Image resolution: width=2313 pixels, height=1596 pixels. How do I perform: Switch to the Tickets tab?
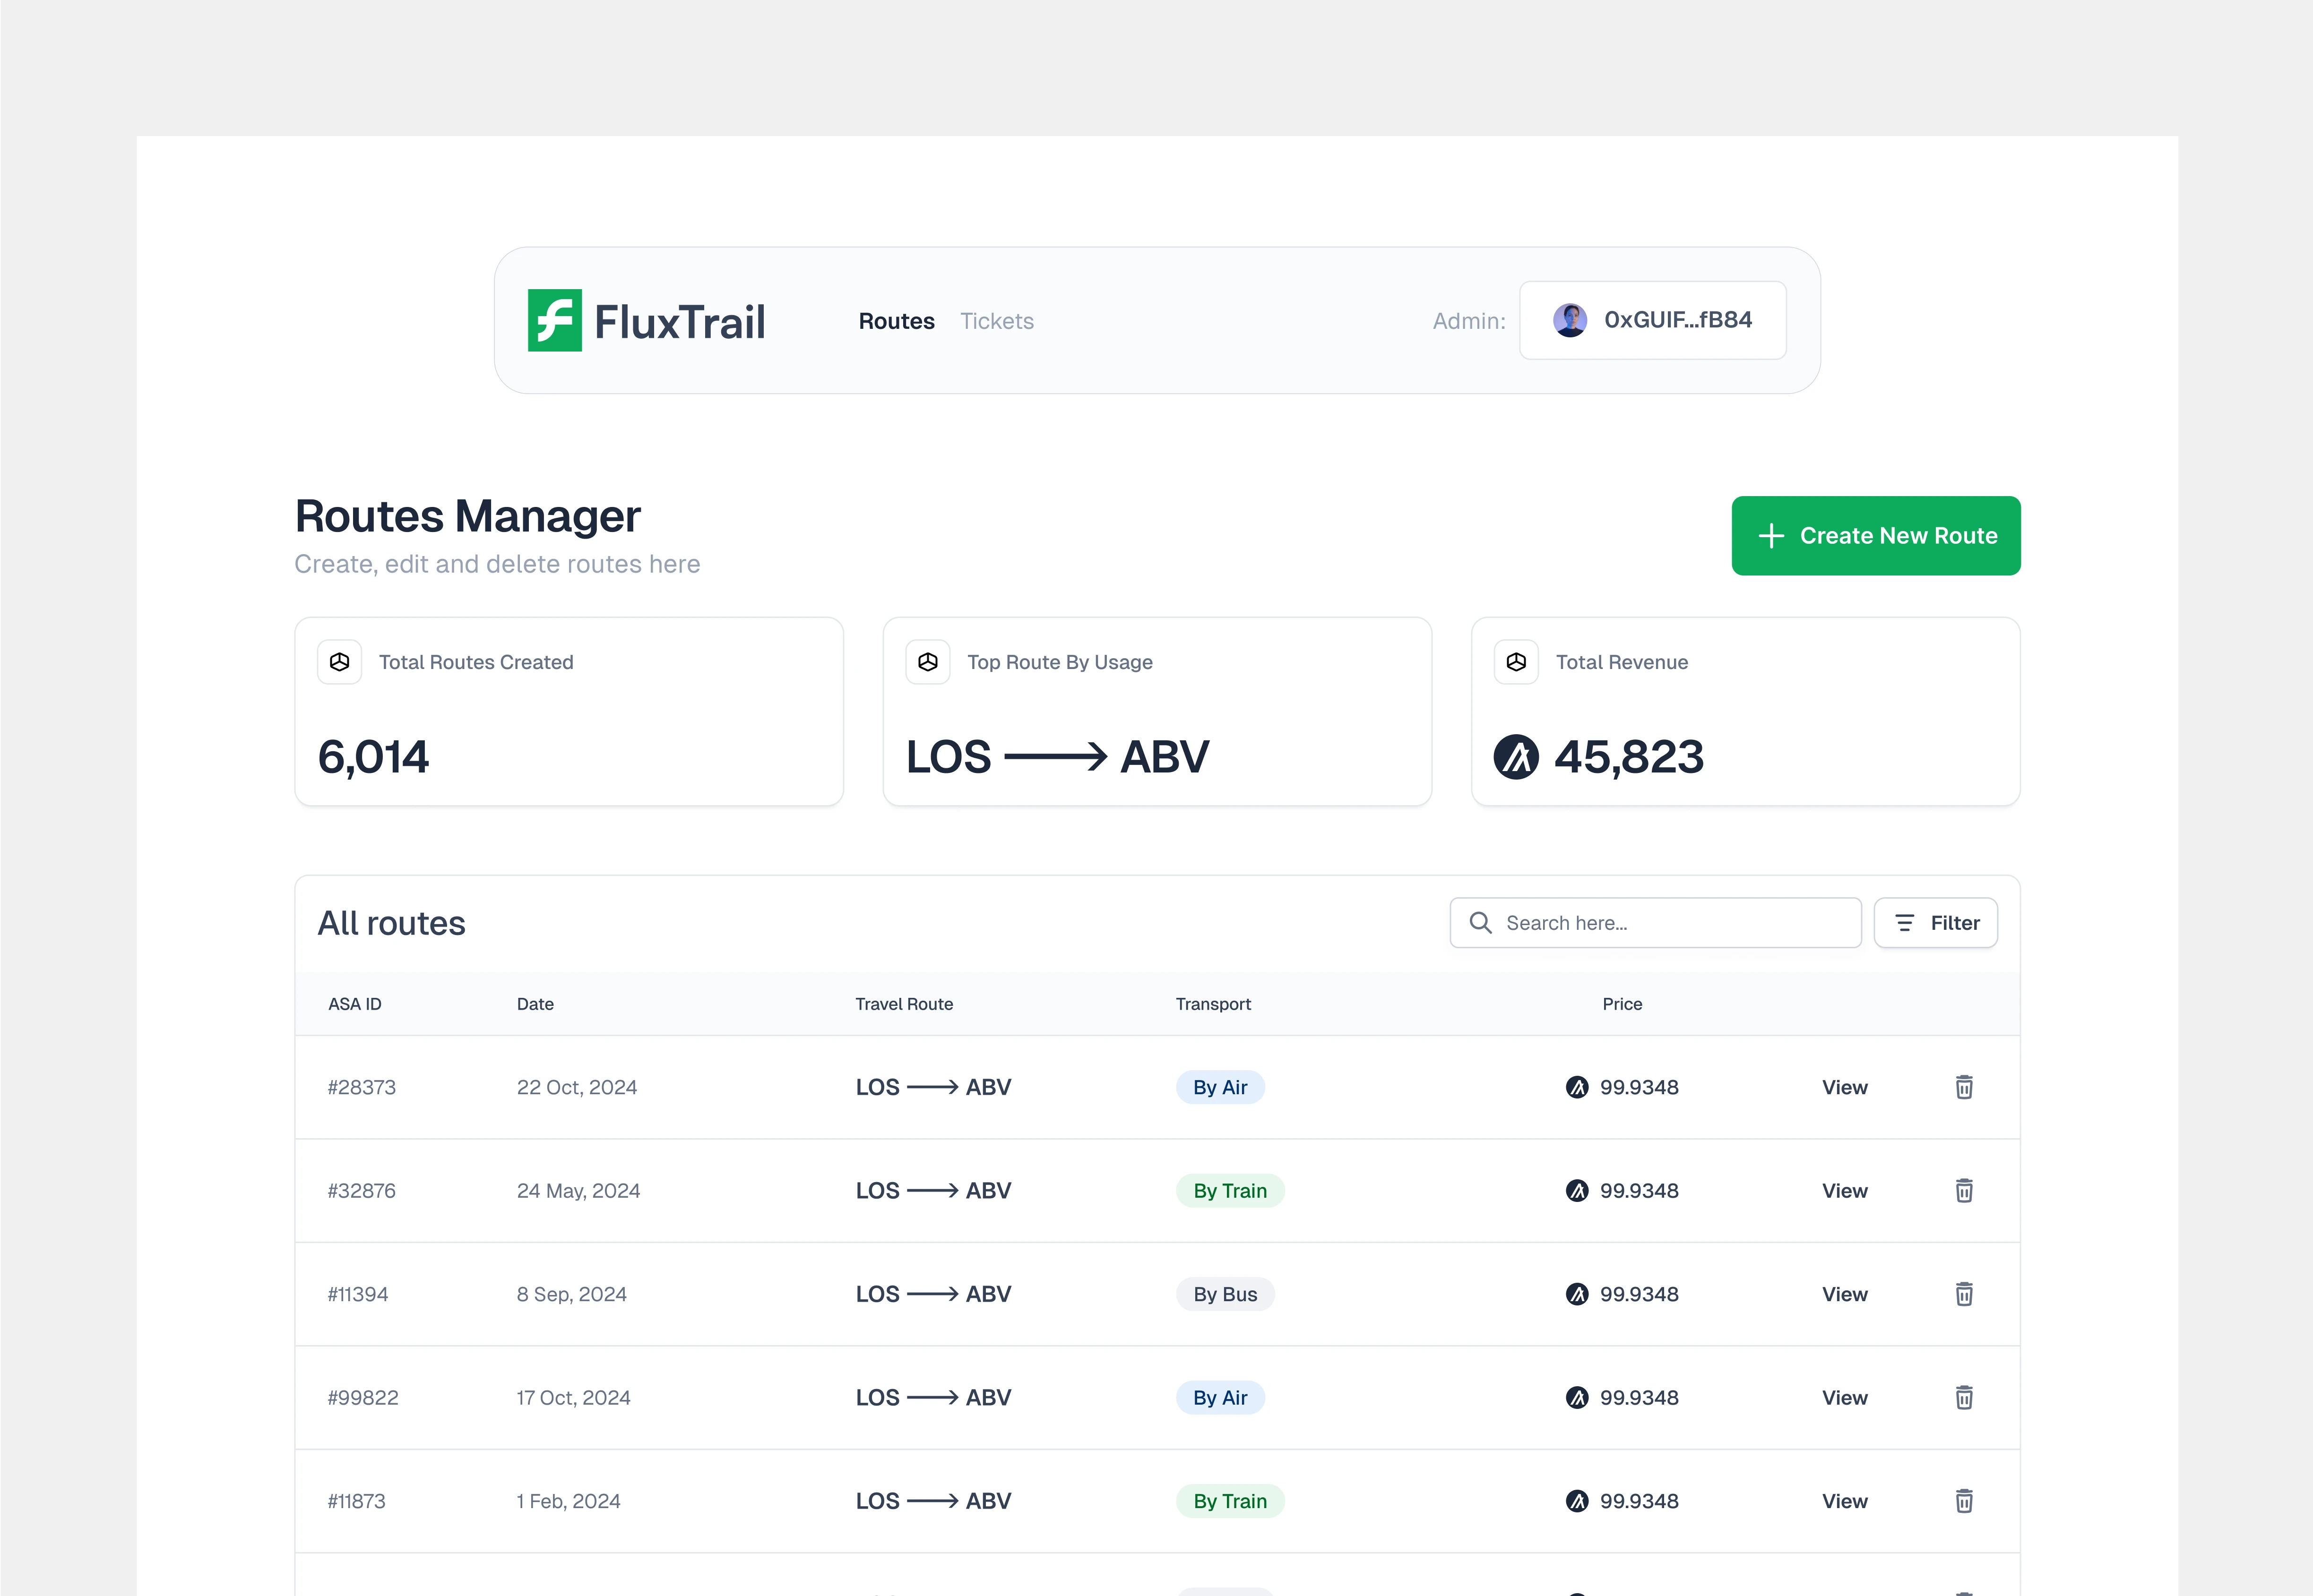coord(996,321)
